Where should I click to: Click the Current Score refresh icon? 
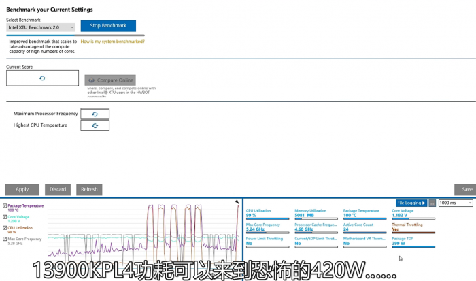pos(42,78)
